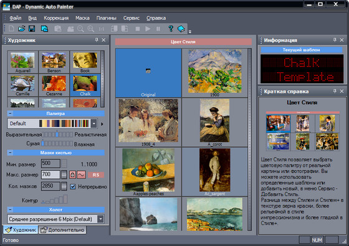The width and height of the screenshot is (349, 246).
Task: Click the Мин. размер spinner
Action: click(x=64, y=164)
